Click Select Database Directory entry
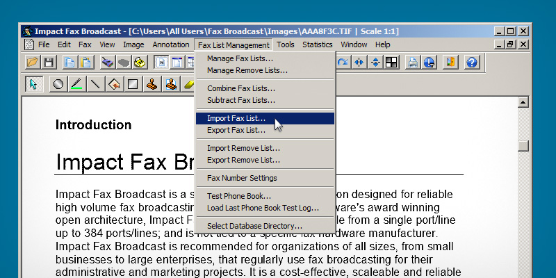 [254, 226]
